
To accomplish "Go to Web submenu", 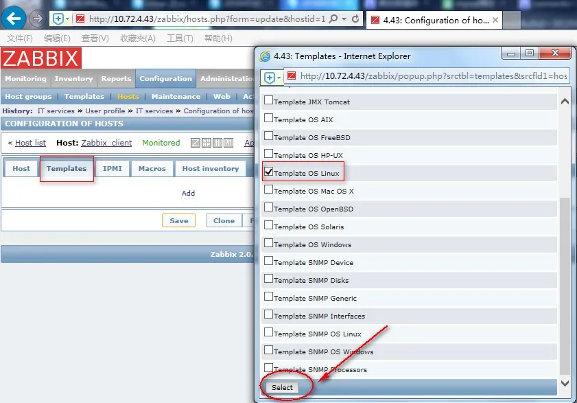I will 222,97.
